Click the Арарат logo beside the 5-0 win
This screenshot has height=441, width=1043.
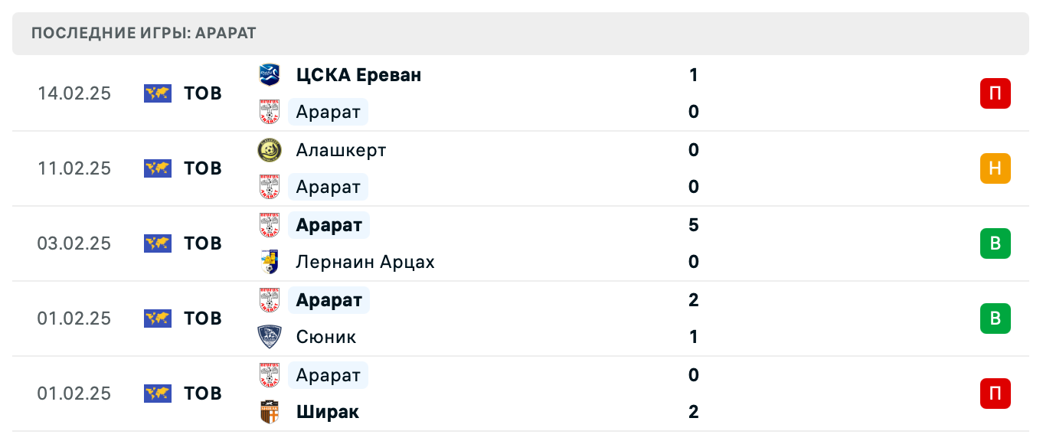(x=270, y=224)
